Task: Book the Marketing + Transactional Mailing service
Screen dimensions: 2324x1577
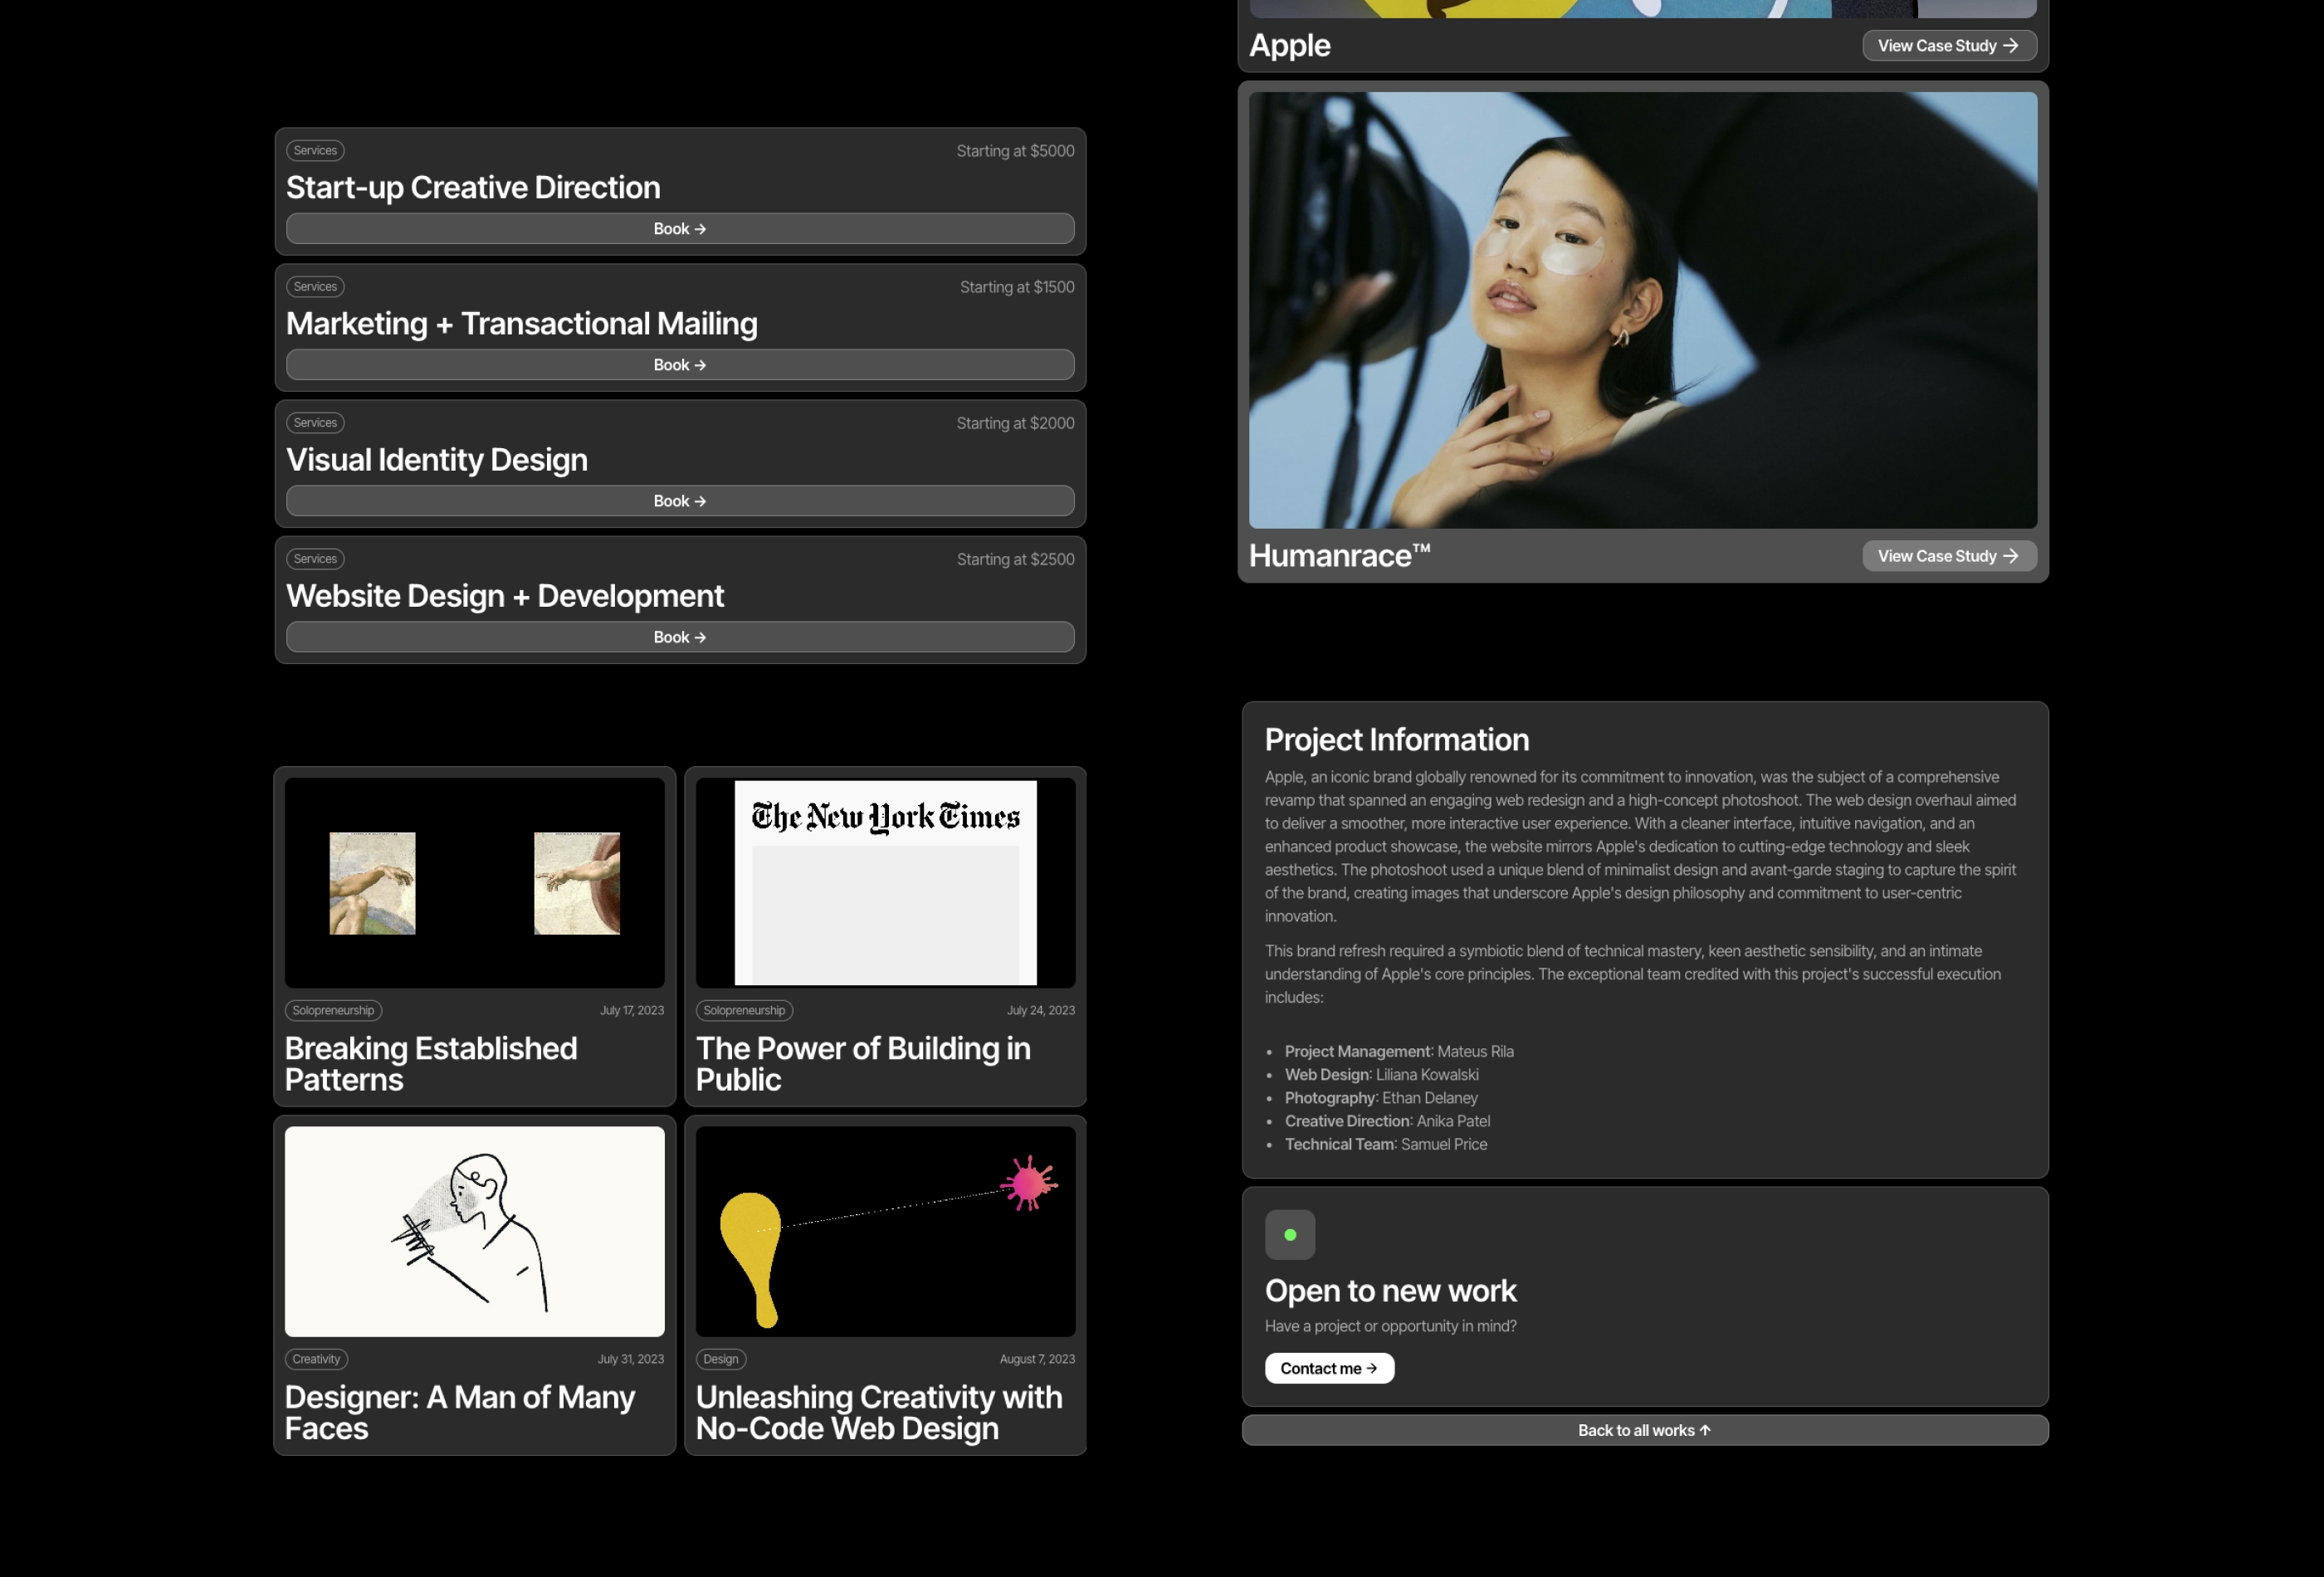Action: pyautogui.click(x=679, y=364)
